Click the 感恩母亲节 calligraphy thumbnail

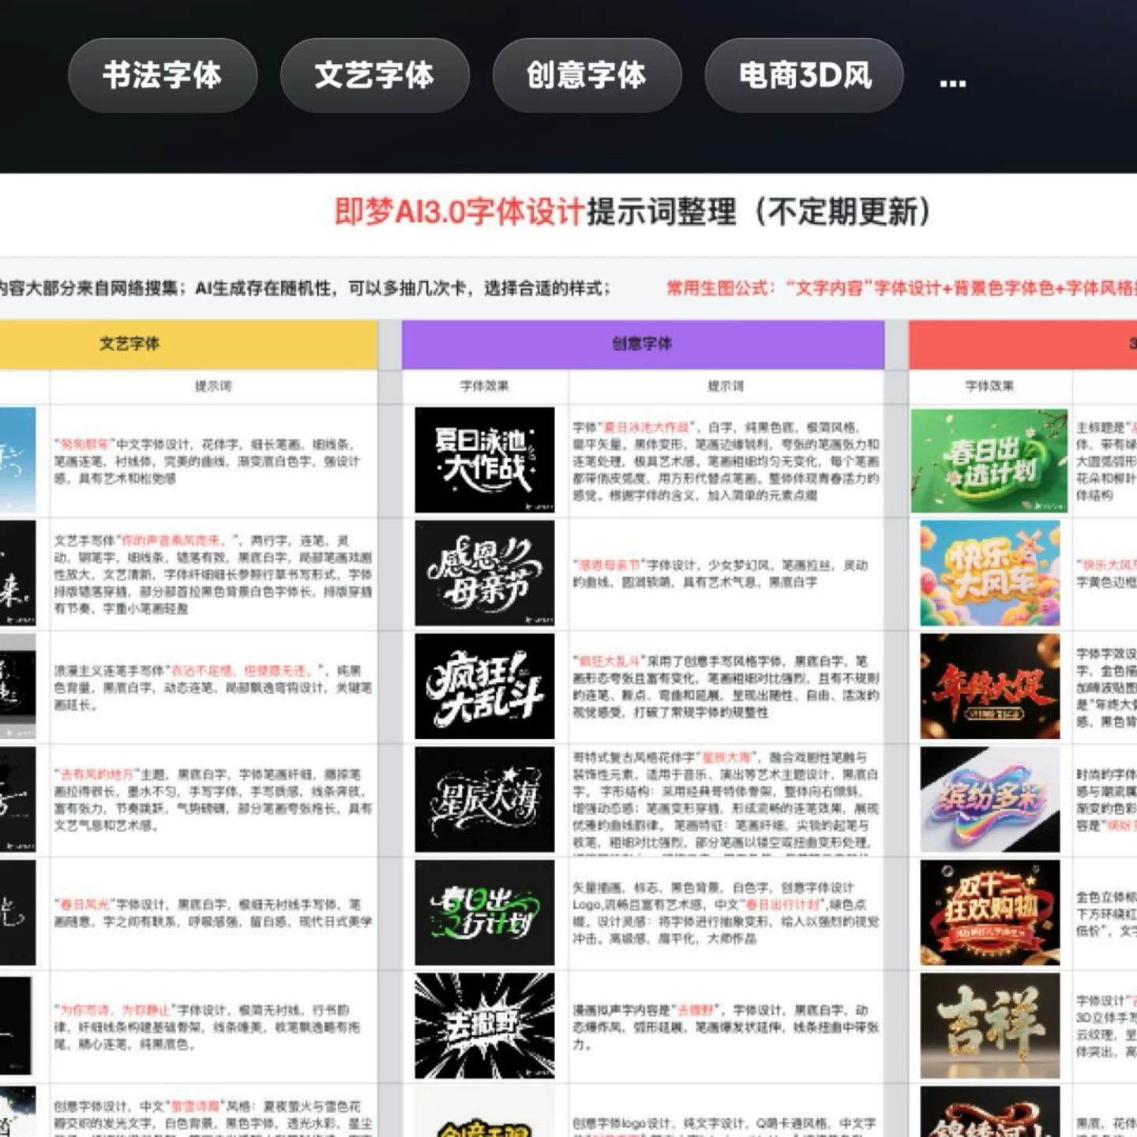pos(485,573)
